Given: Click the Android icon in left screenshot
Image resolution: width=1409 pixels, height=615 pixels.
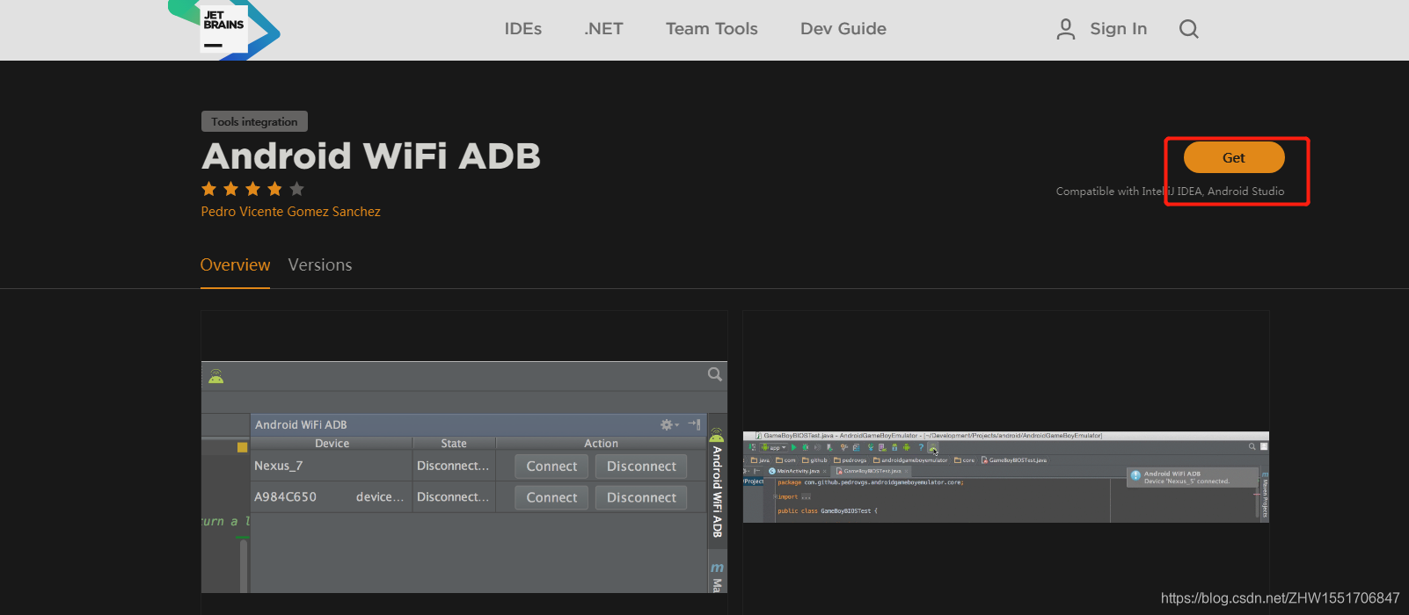Looking at the screenshot, I should click(x=216, y=376).
